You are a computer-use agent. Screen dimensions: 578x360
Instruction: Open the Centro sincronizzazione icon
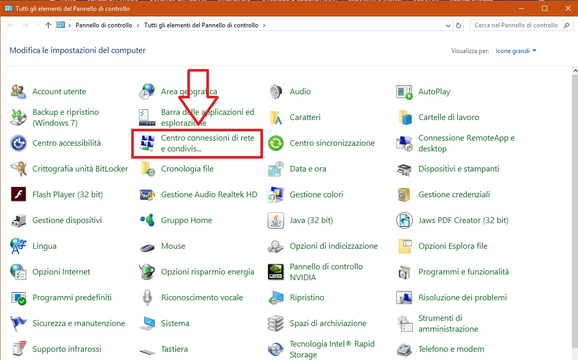click(276, 143)
